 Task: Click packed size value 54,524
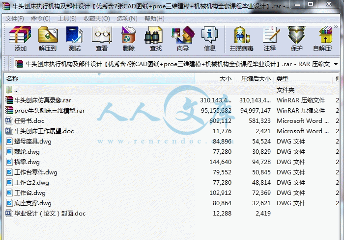tap(261, 141)
